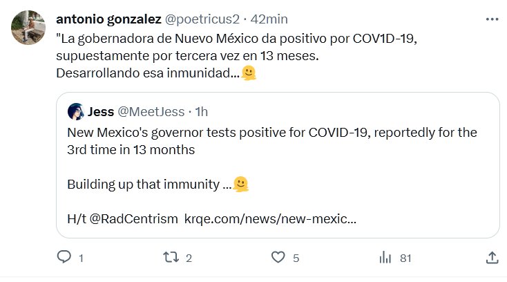Open the view analytics bar chart icon
The height and width of the screenshot is (282, 507).
pyautogui.click(x=385, y=258)
